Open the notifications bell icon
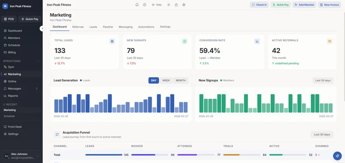 tap(137, 5)
